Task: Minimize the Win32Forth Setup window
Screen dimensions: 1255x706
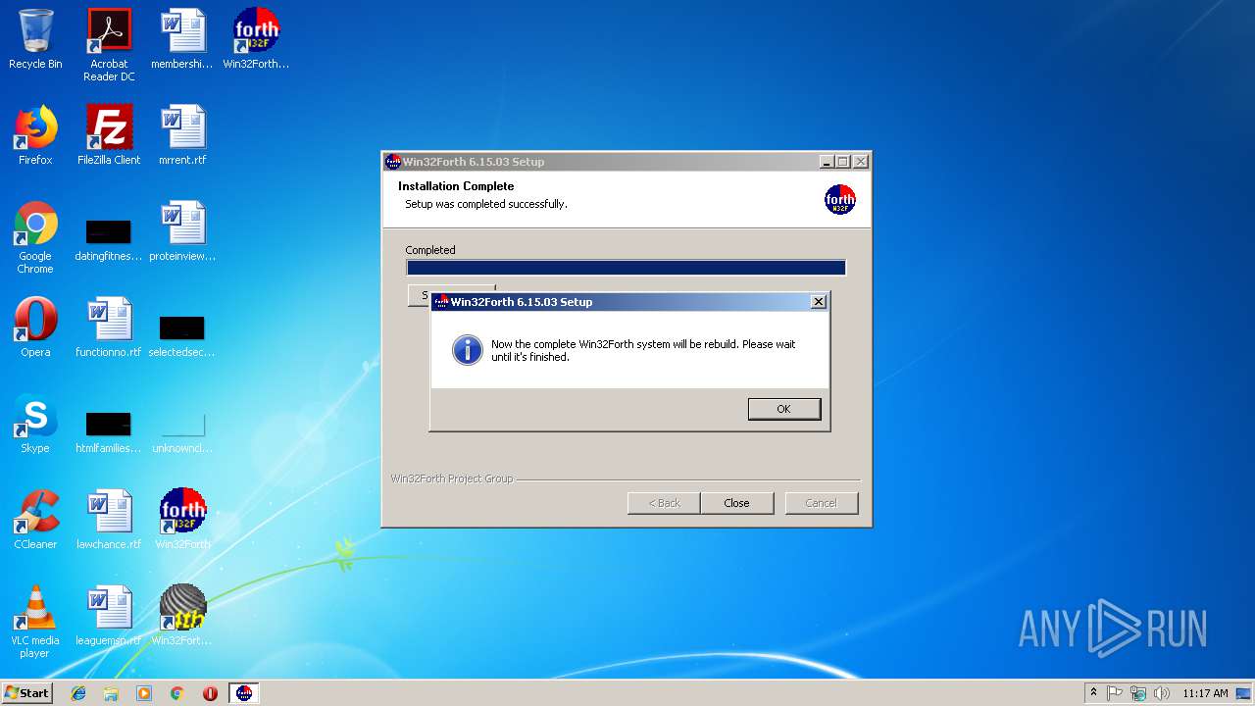Action: tap(827, 162)
